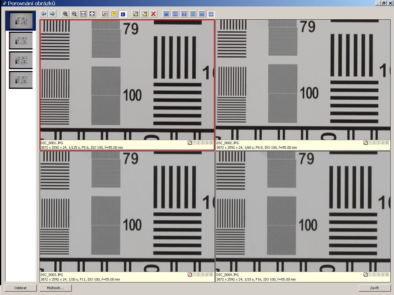Open the Možnosti... options button
Image resolution: width=394 pixels, height=295 pixels.
tap(56, 288)
